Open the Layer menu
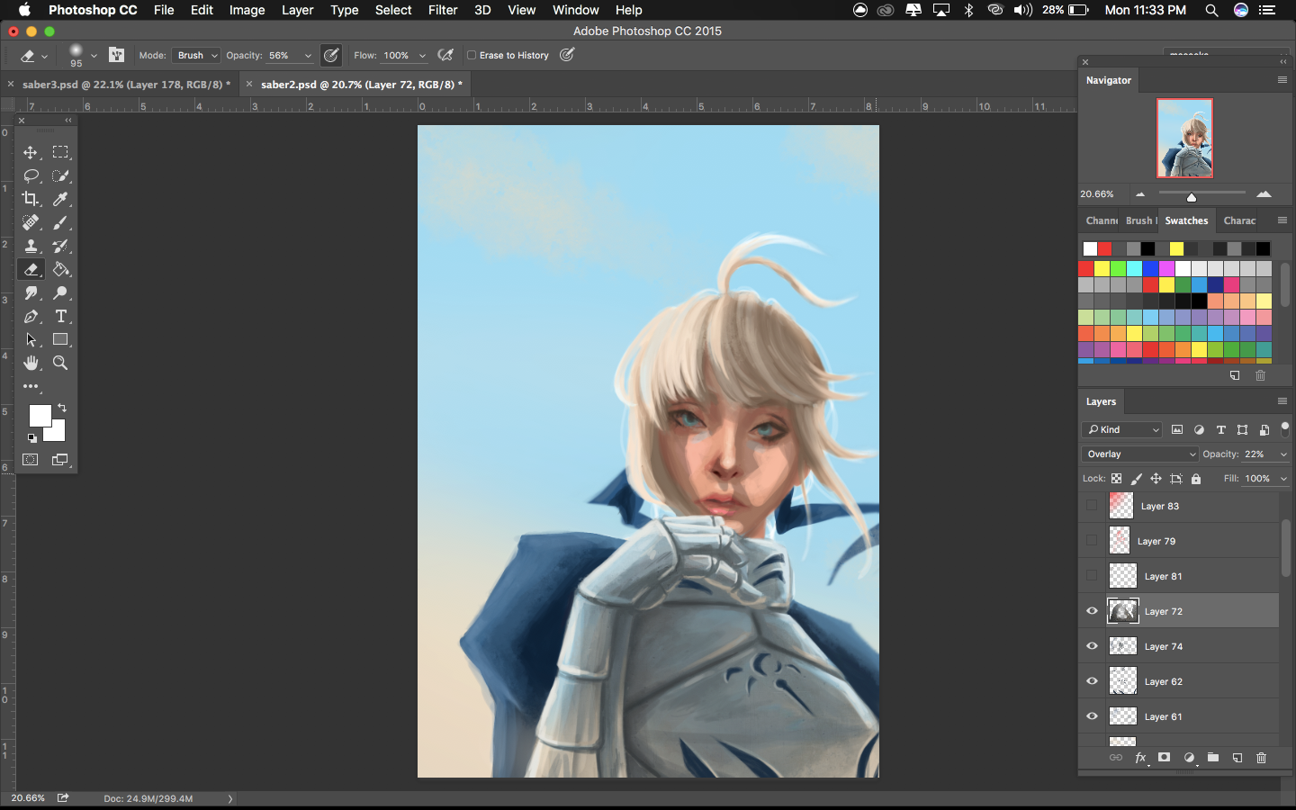 297,10
